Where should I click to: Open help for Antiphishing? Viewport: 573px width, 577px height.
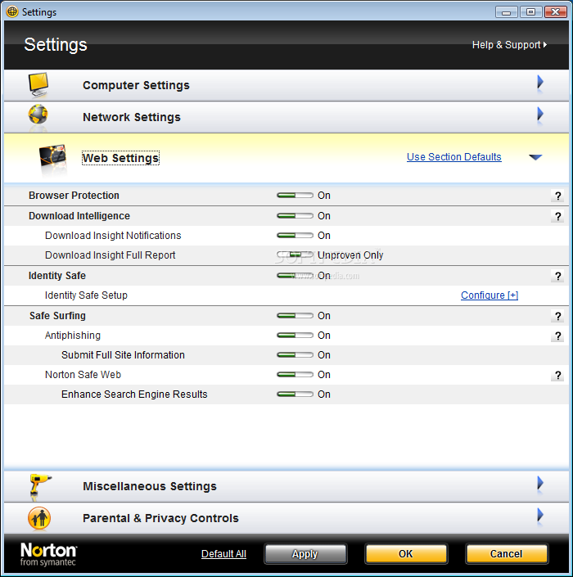pos(557,336)
